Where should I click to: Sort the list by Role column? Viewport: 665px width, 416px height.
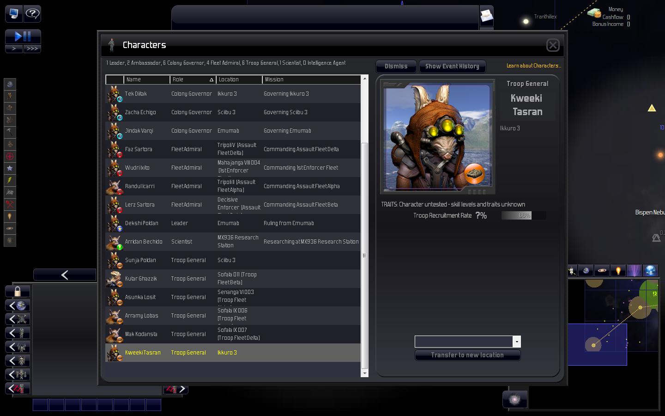[193, 80]
